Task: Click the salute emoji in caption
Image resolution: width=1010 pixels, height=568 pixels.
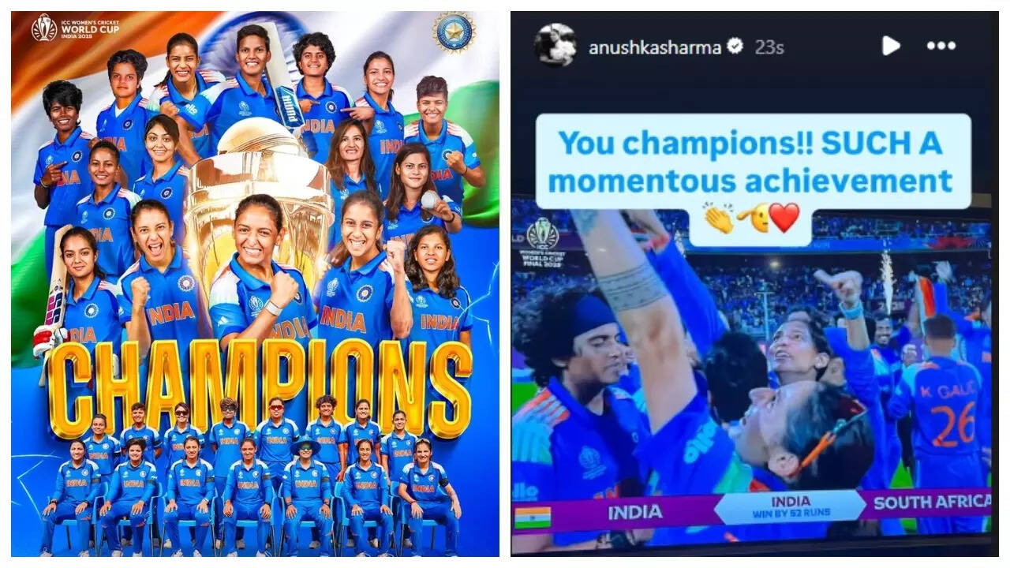Action: tap(753, 219)
